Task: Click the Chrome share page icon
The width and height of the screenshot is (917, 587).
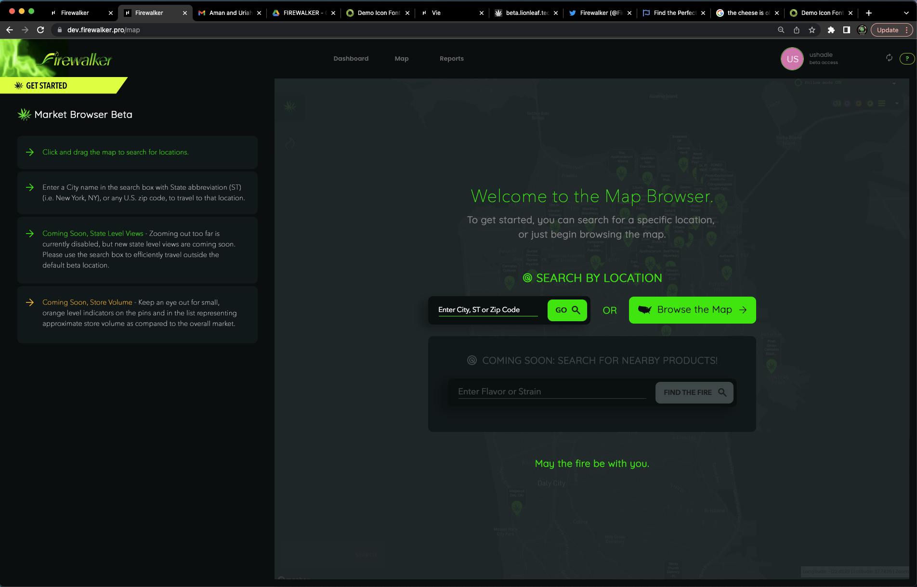Action: coord(797,30)
